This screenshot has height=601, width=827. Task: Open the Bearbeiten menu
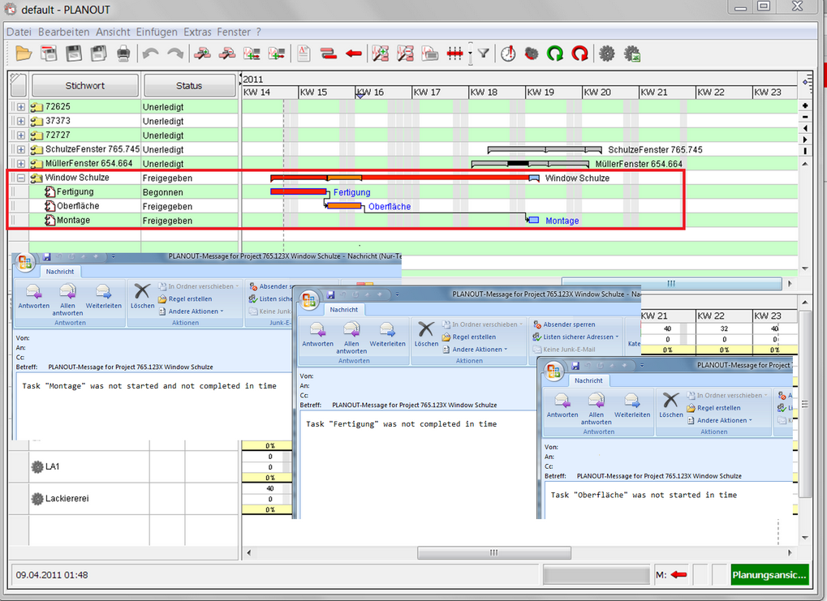(x=64, y=32)
